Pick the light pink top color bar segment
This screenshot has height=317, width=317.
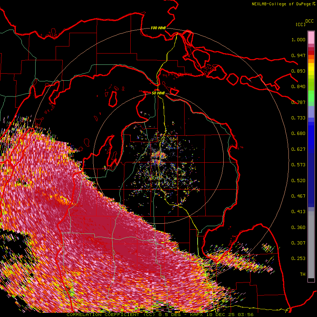311,38
